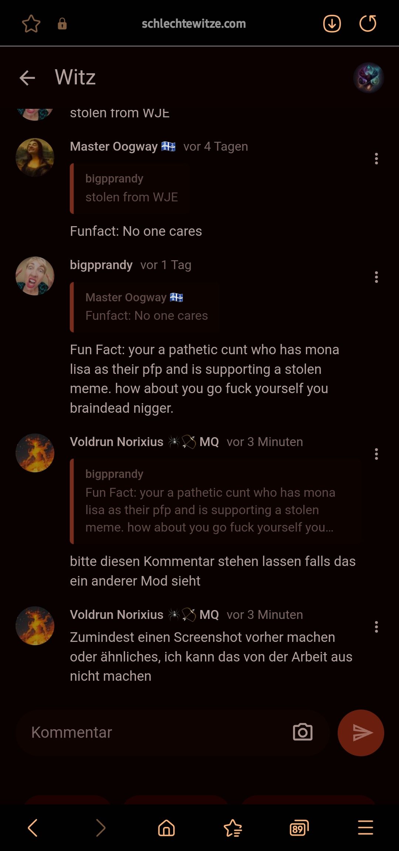
Task: Focus the Kommentar input field
Action: pos(155,733)
